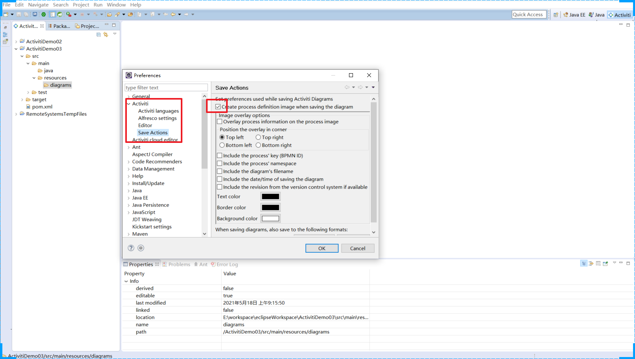Select the Top right radio button
The height and width of the screenshot is (359, 635).
tap(258, 137)
